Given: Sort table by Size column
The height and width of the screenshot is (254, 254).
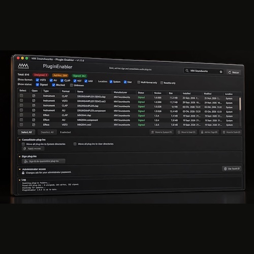Looking at the screenshot, I should point(171,93).
